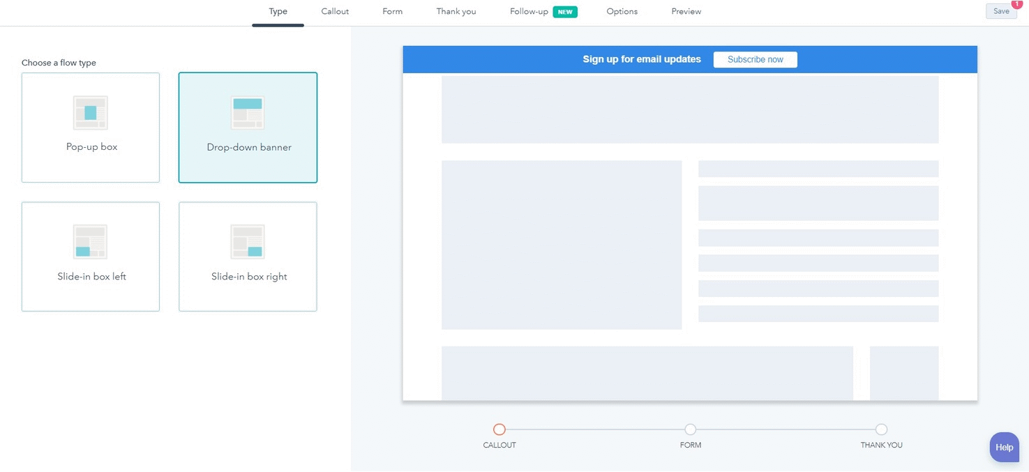Viewport: 1029px width, 472px height.
Task: Select the Slide-in box left layout icon
Action: tap(91, 242)
